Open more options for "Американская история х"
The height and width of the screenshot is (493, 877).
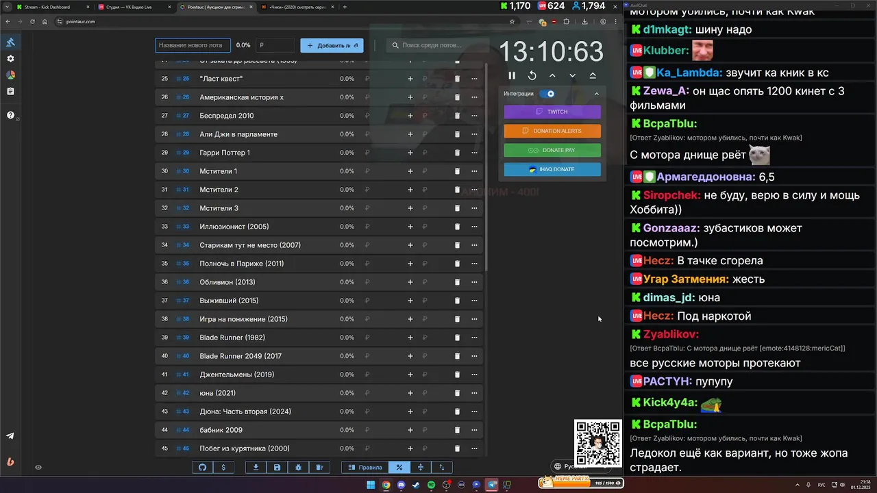(474, 97)
